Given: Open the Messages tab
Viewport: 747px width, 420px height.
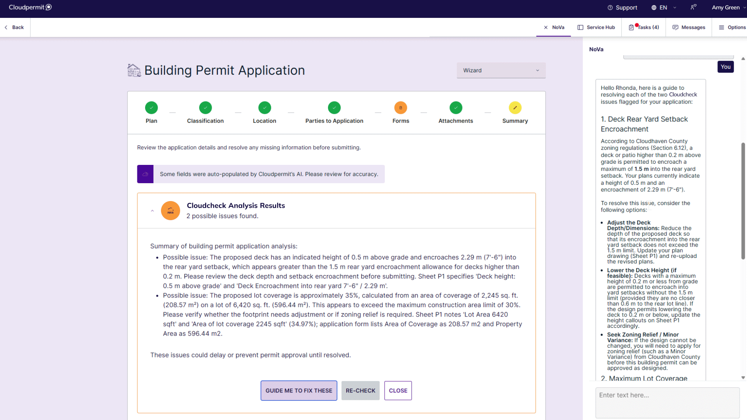Looking at the screenshot, I should tap(689, 27).
